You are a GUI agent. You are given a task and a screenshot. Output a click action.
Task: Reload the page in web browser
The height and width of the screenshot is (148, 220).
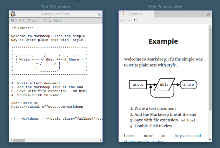coord(135,20)
